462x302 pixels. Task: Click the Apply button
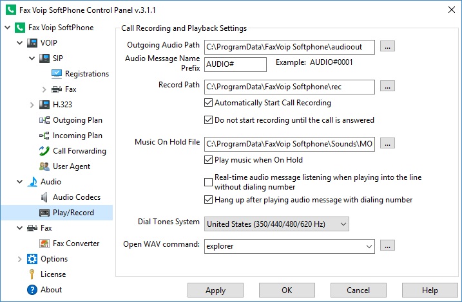[x=215, y=290]
